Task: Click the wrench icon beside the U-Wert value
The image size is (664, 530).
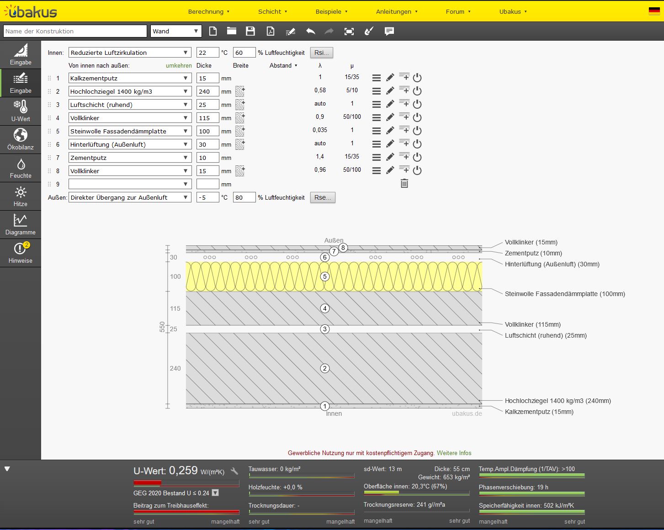Action: 234,471
